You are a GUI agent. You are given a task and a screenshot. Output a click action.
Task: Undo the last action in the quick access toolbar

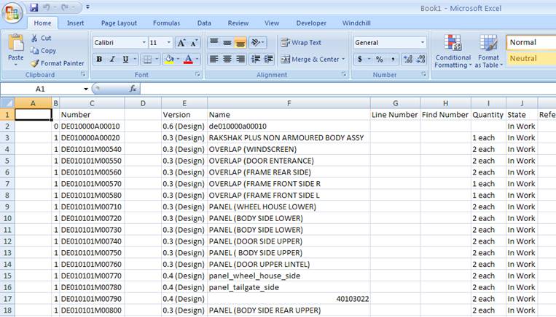tap(47, 7)
